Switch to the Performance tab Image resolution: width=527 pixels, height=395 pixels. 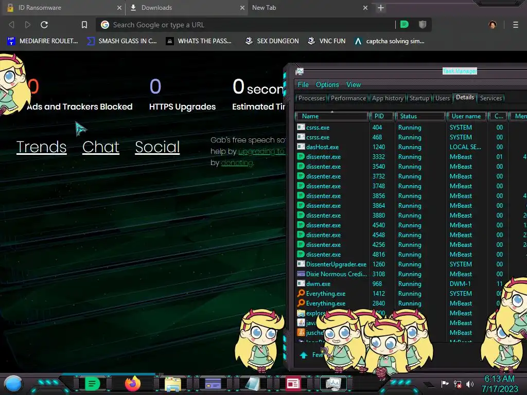coord(348,98)
